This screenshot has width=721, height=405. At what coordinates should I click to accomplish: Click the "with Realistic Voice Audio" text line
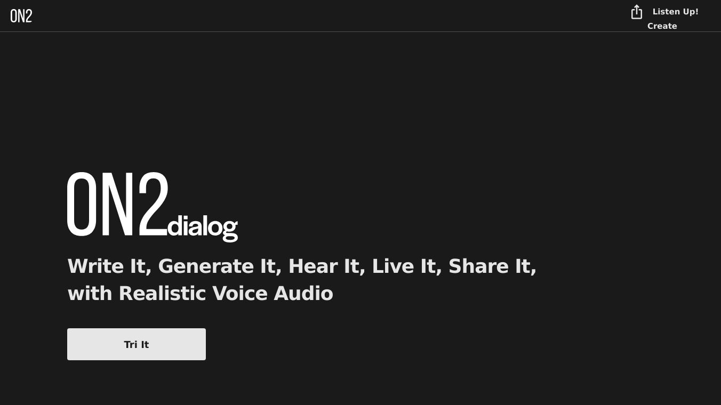pyautogui.click(x=200, y=293)
